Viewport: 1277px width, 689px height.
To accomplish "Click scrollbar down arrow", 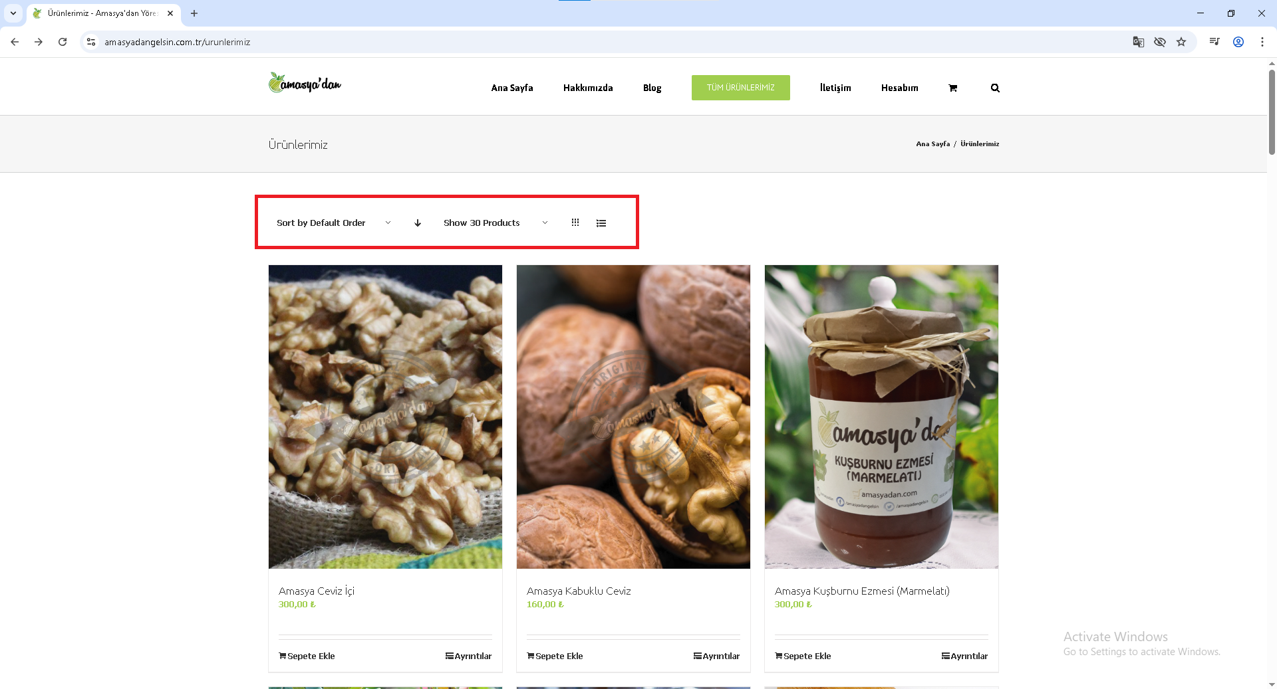I will click(1272, 684).
